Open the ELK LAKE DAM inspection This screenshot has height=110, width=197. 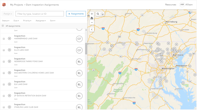(x=43, y=84)
